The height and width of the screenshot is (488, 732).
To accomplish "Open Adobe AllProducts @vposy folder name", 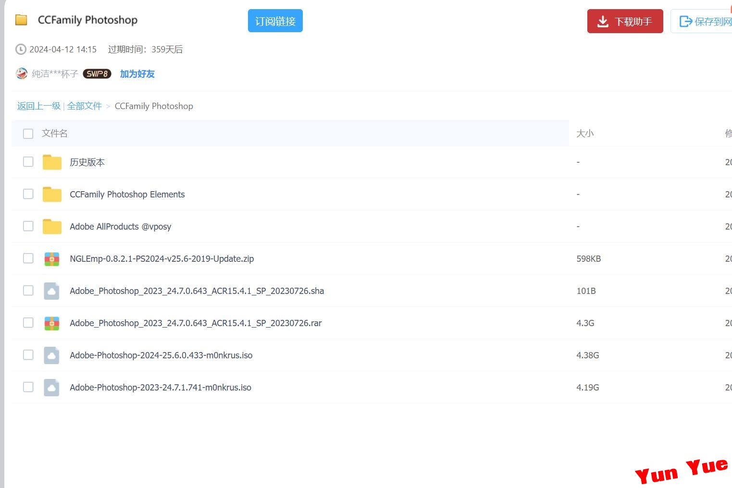I will [121, 227].
